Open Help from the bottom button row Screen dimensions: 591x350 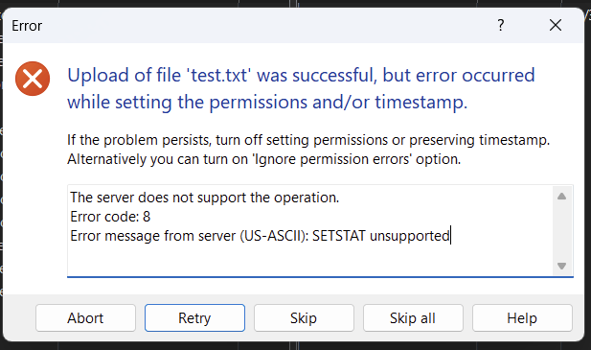(522, 318)
